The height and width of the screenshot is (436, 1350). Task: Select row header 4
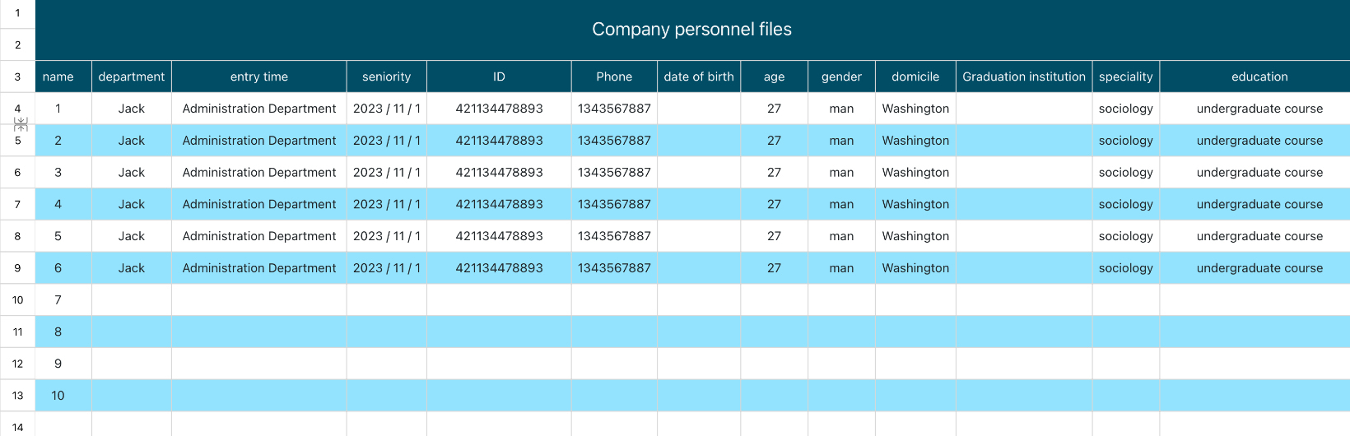point(17,109)
